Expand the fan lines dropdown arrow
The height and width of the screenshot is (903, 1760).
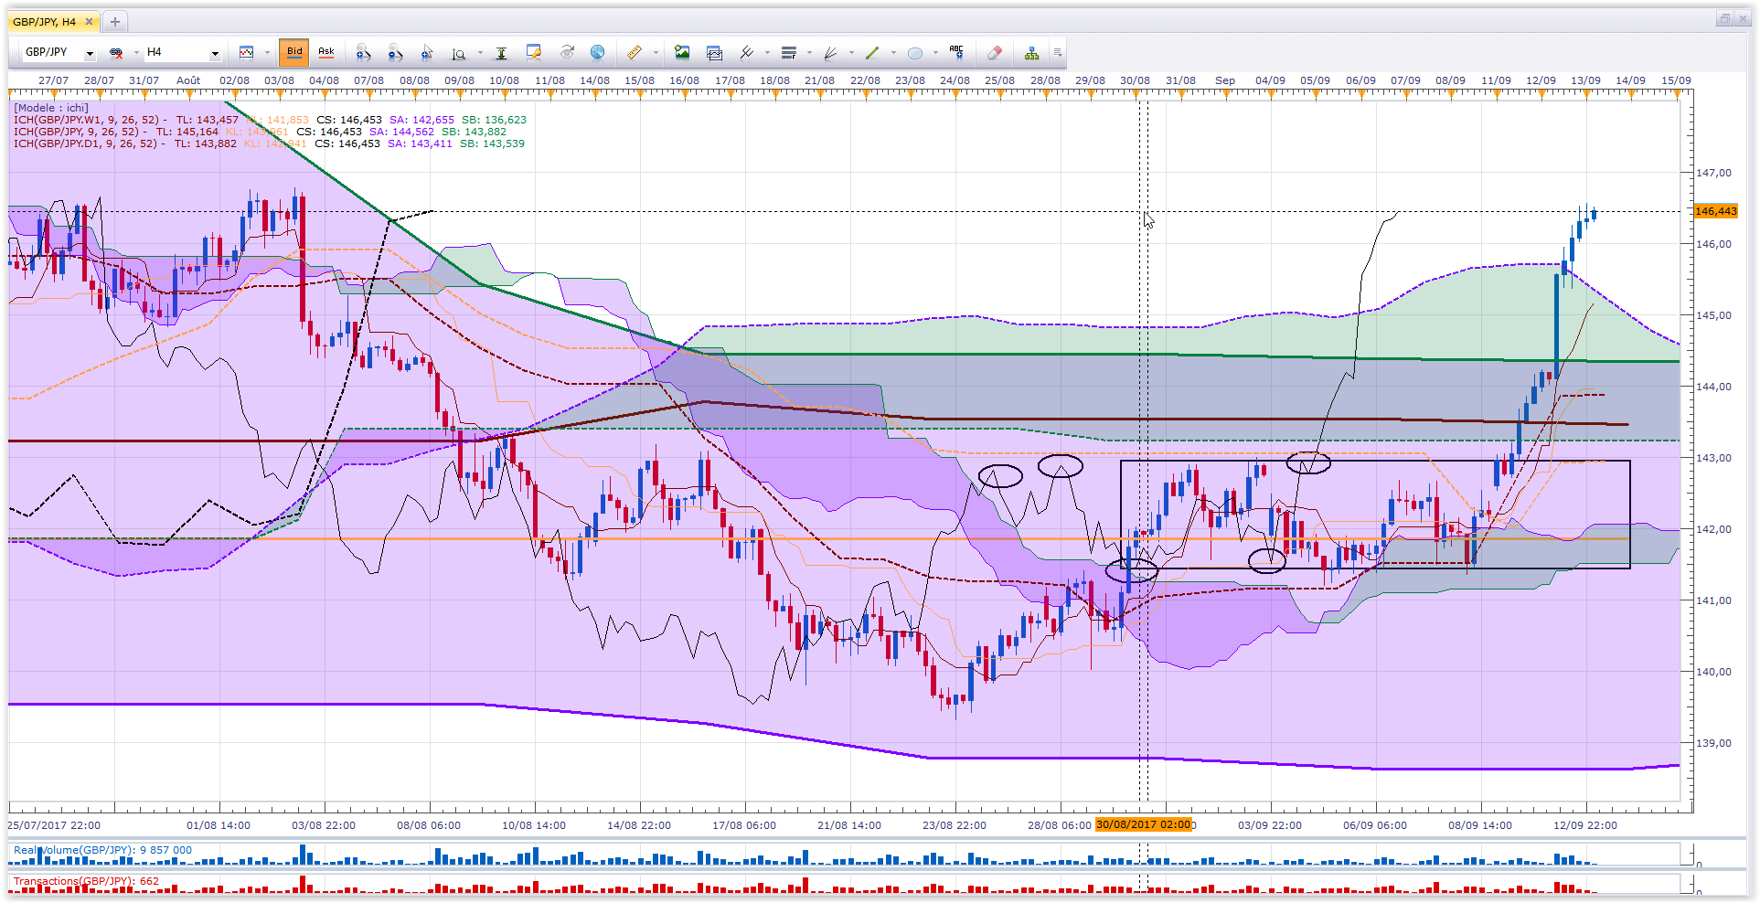pos(851,53)
